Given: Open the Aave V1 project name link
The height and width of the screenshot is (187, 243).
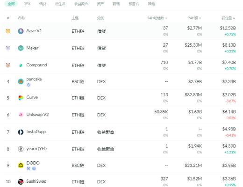Looking at the screenshot, I should pyautogui.click(x=34, y=31).
